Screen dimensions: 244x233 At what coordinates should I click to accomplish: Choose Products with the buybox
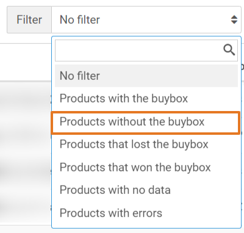[146, 99]
